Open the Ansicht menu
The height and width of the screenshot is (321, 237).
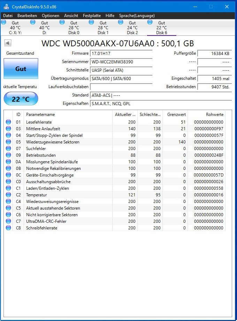point(71,16)
